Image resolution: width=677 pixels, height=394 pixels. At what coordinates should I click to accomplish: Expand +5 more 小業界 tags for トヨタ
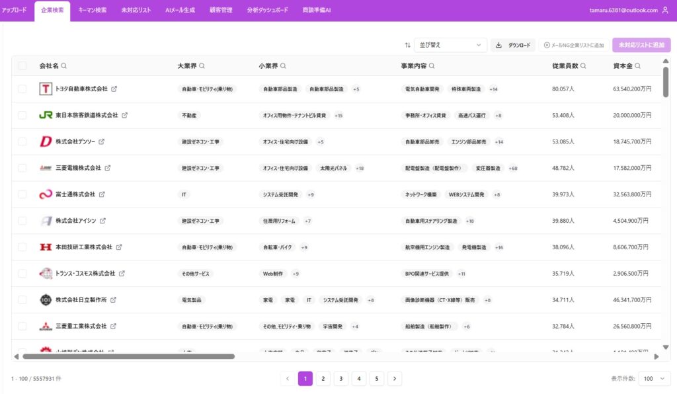coord(356,89)
